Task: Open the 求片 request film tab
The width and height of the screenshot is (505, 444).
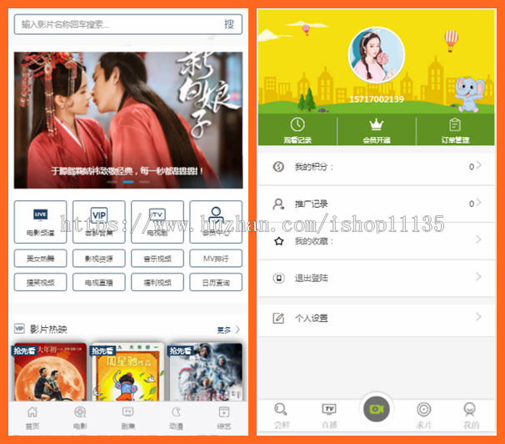Action: [424, 416]
